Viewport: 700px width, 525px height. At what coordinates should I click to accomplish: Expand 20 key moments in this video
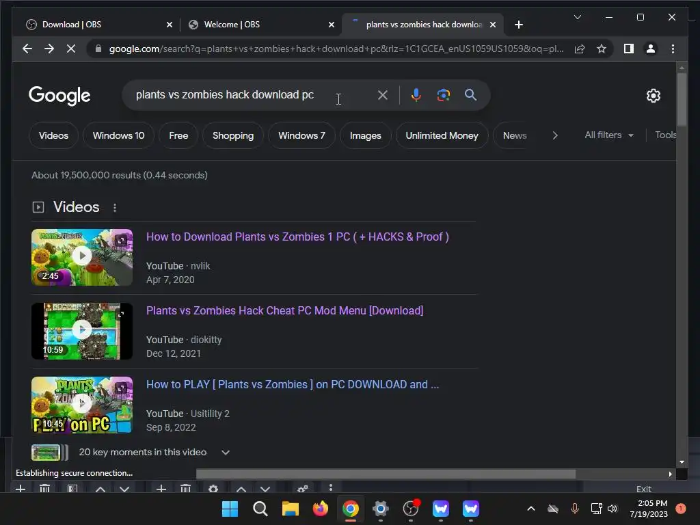226,453
